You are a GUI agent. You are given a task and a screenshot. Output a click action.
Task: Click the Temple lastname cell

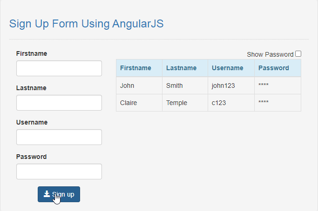[185, 103]
